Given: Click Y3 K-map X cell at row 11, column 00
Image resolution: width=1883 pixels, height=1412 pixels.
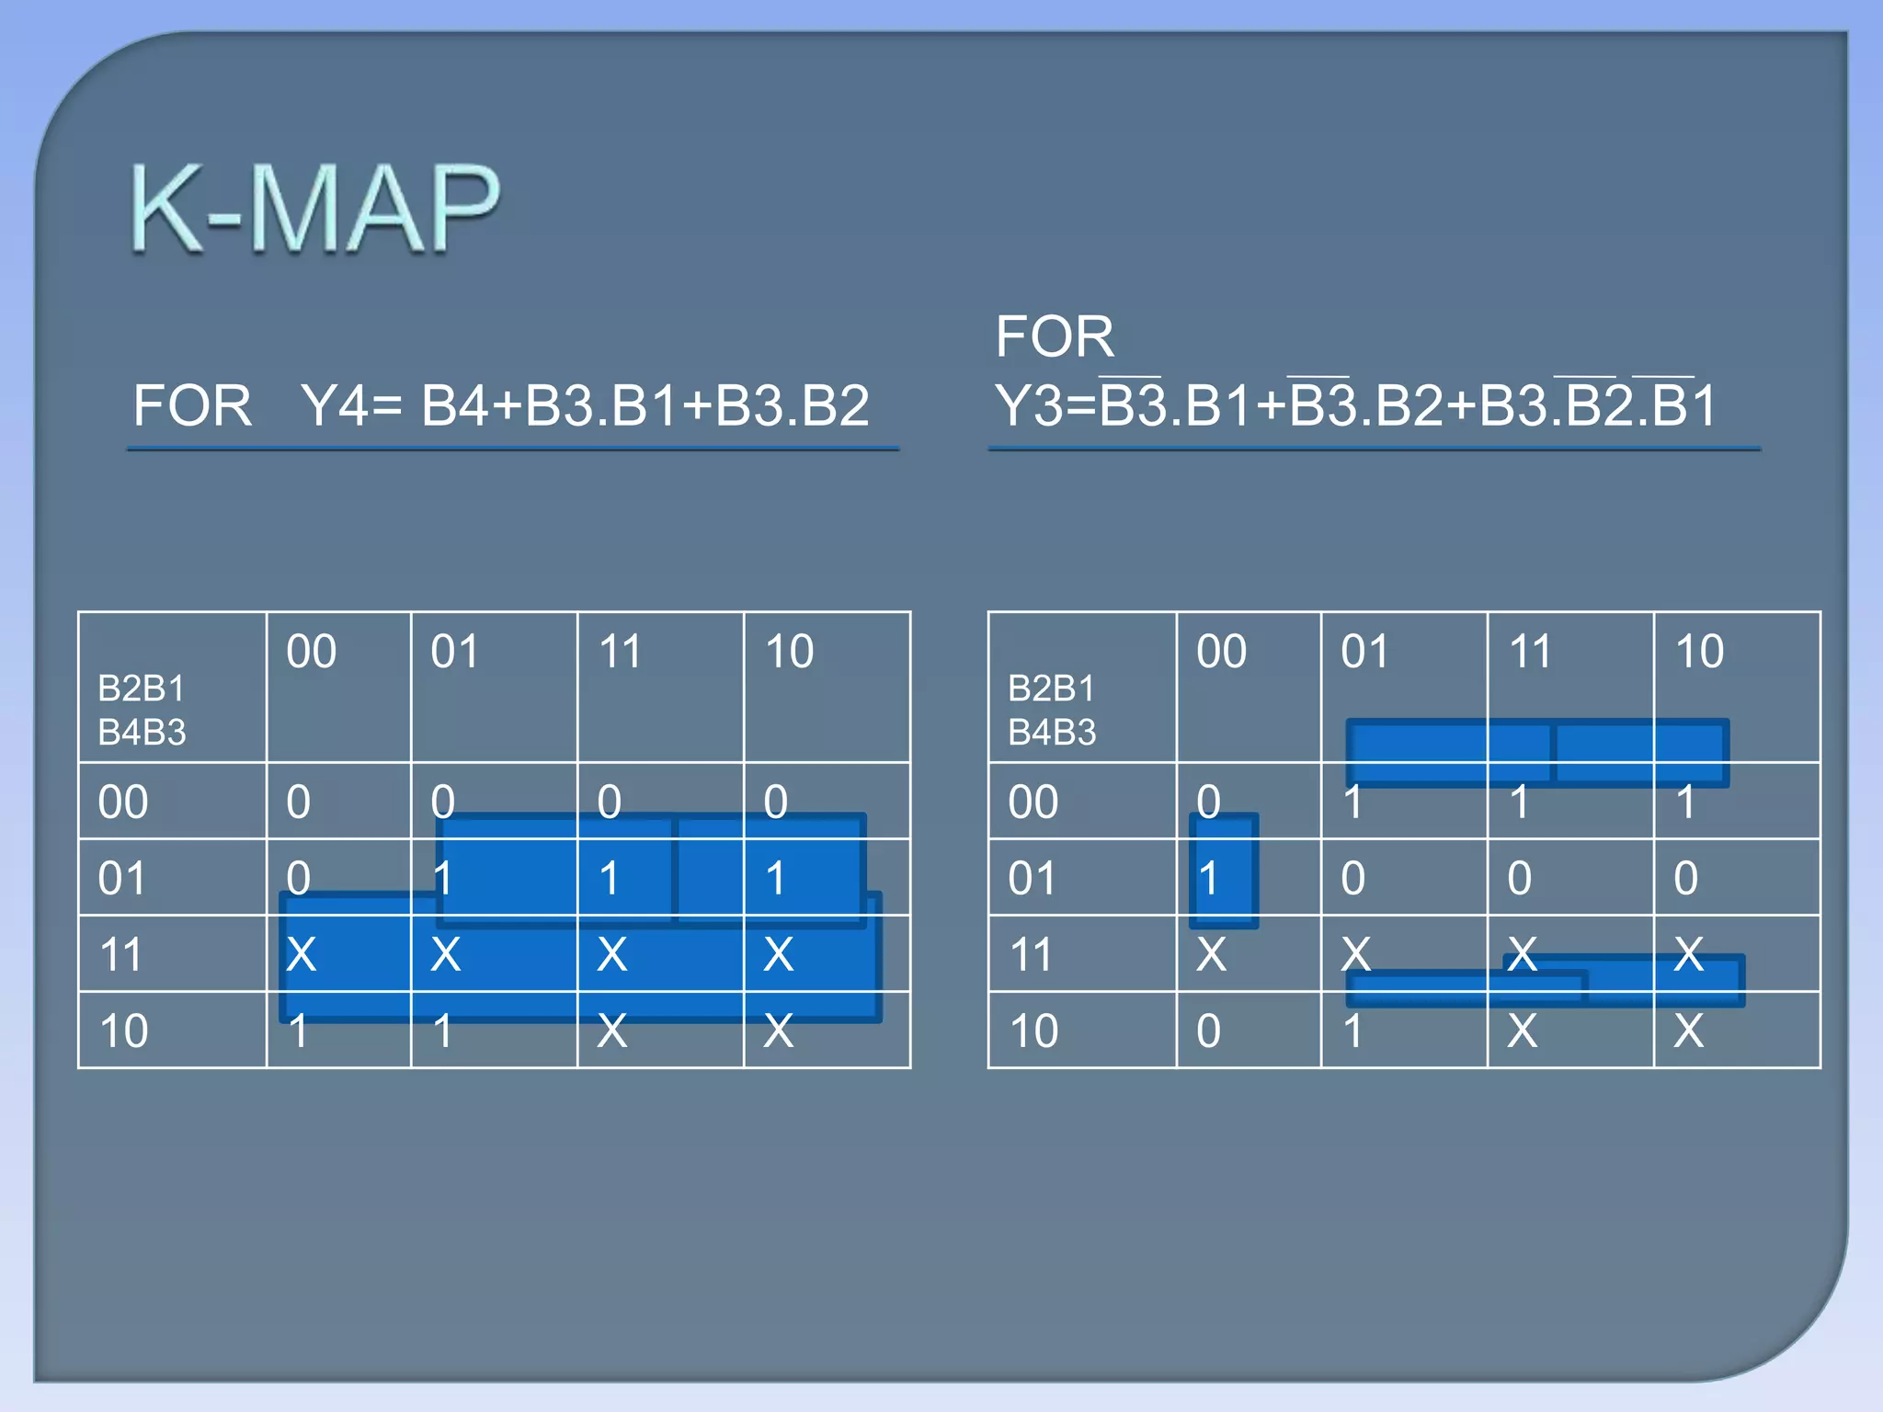Looking at the screenshot, I should tap(1249, 953).
